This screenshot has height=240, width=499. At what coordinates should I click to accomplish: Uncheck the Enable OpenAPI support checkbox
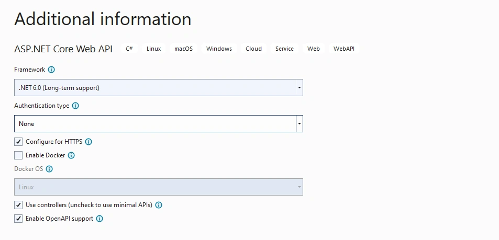18,219
